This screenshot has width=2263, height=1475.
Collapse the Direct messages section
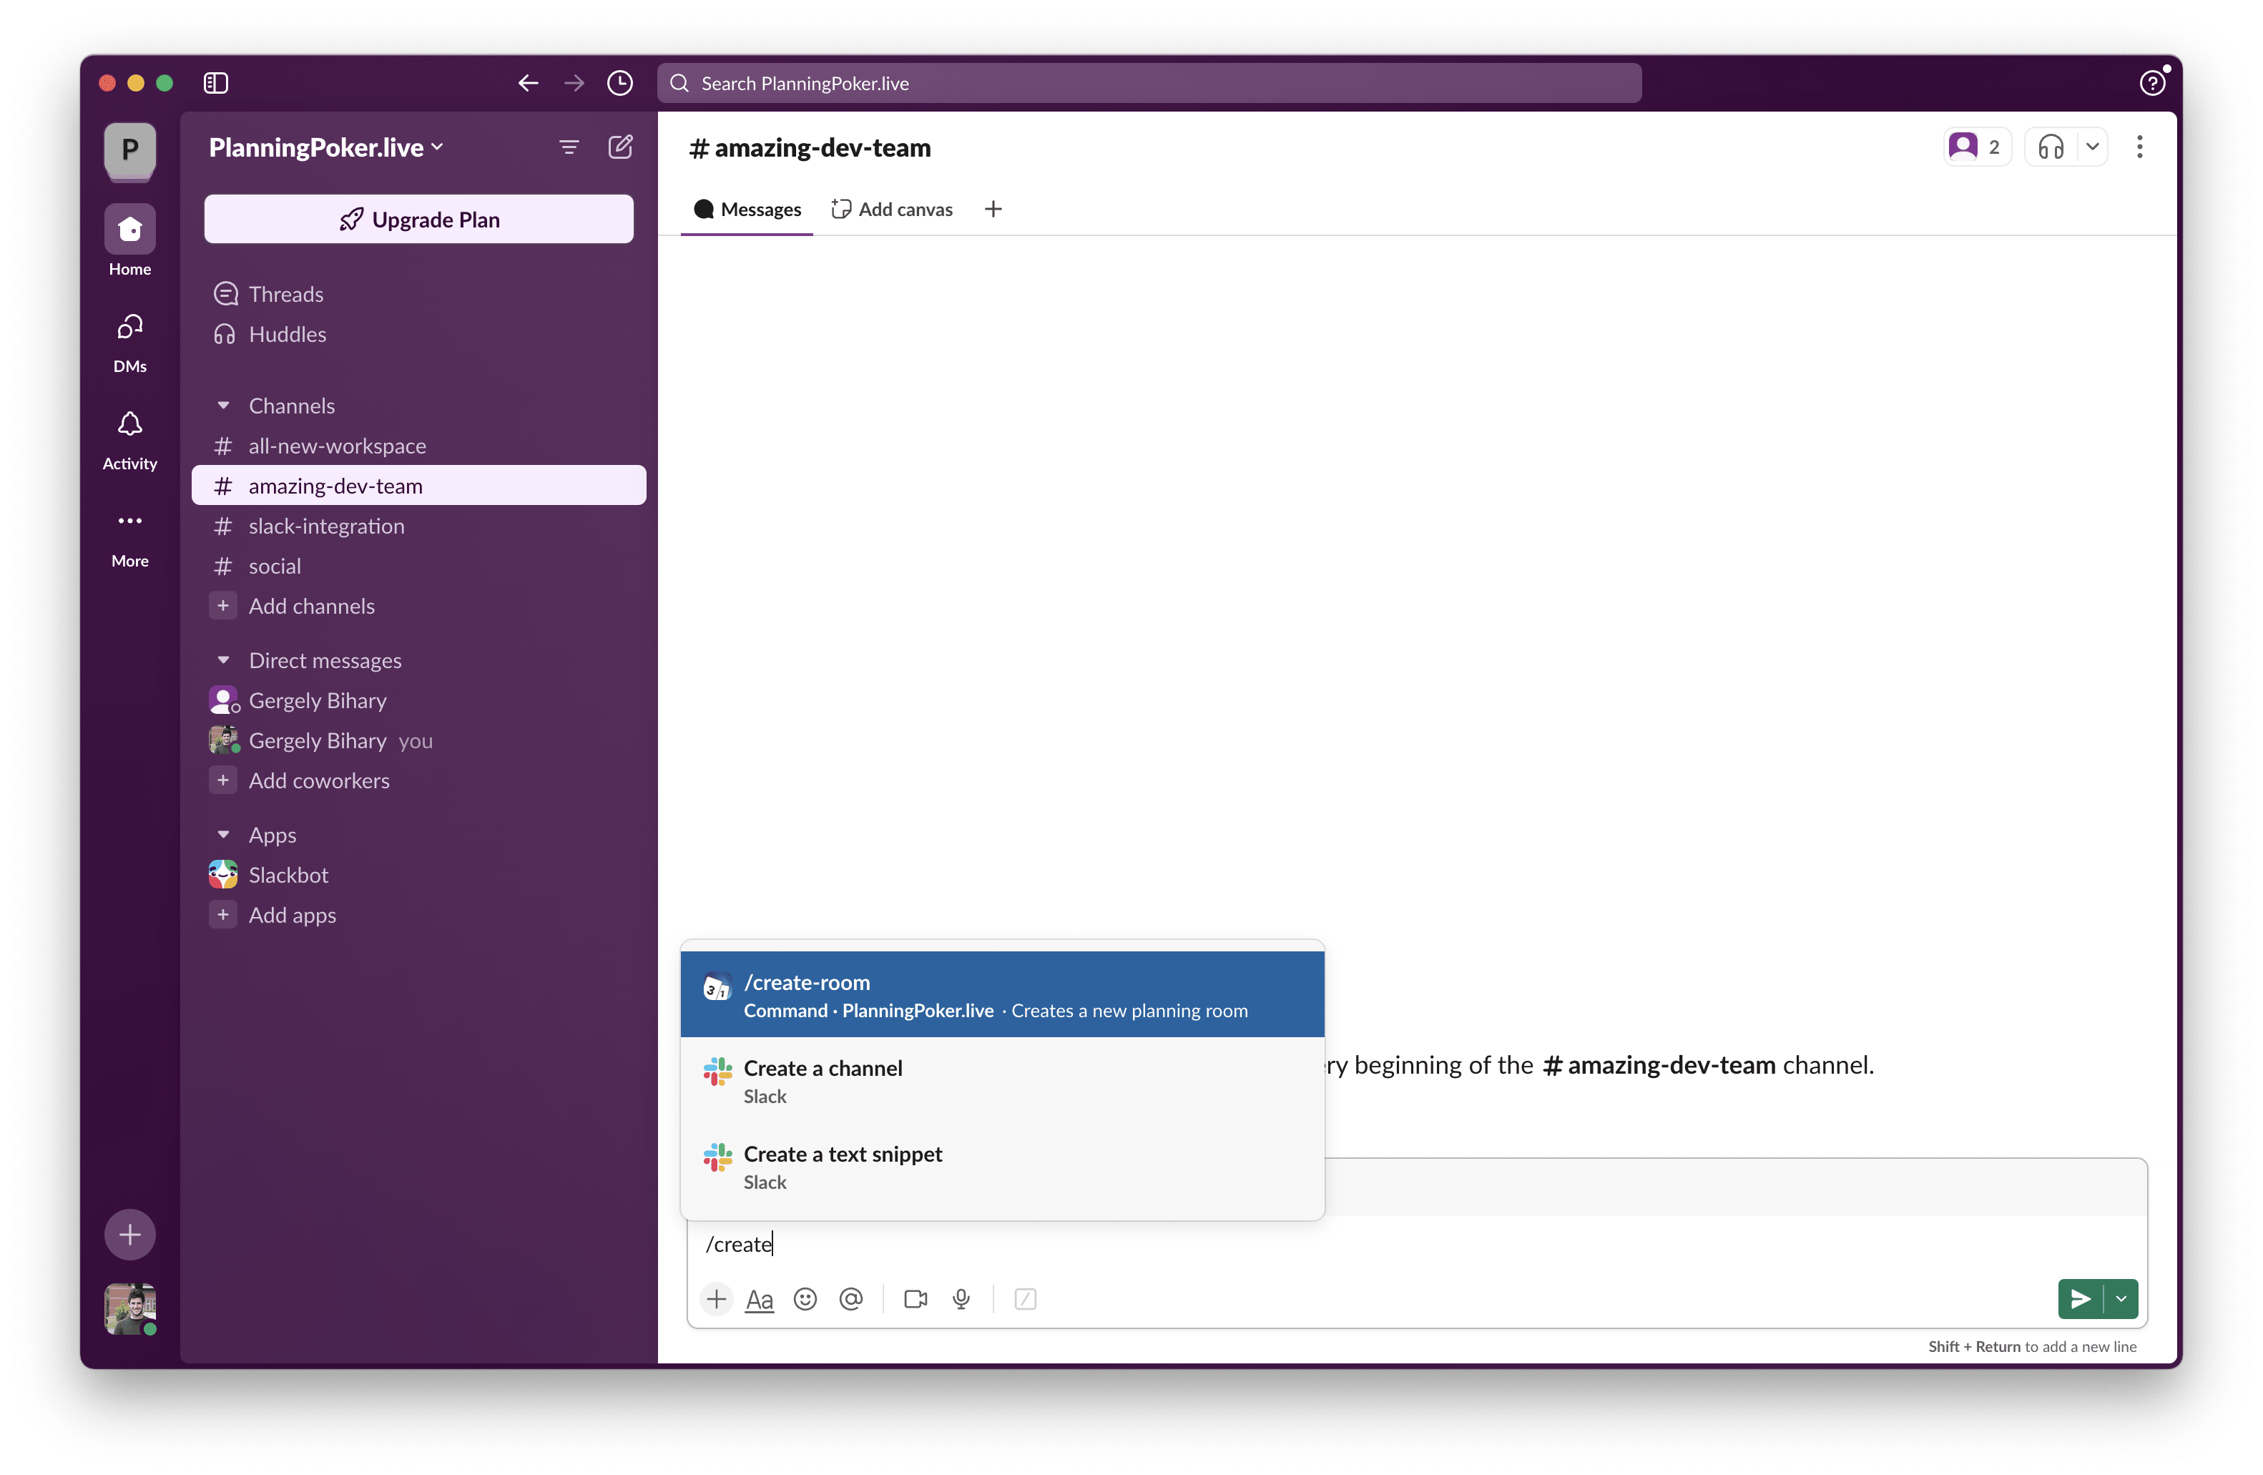(x=223, y=660)
